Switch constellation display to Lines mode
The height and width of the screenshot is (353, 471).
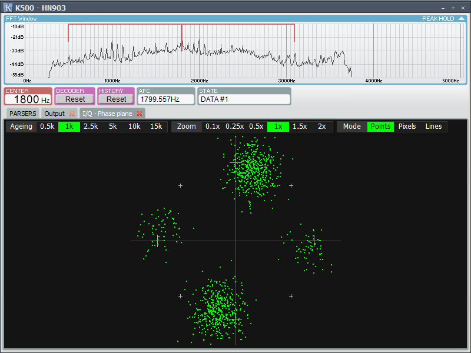pyautogui.click(x=433, y=126)
